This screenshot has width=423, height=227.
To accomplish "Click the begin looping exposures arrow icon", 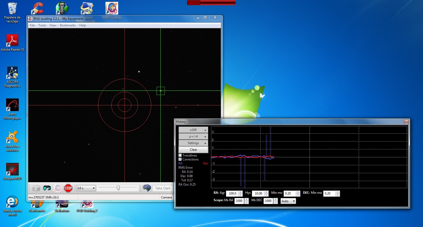I will (x=47, y=188).
